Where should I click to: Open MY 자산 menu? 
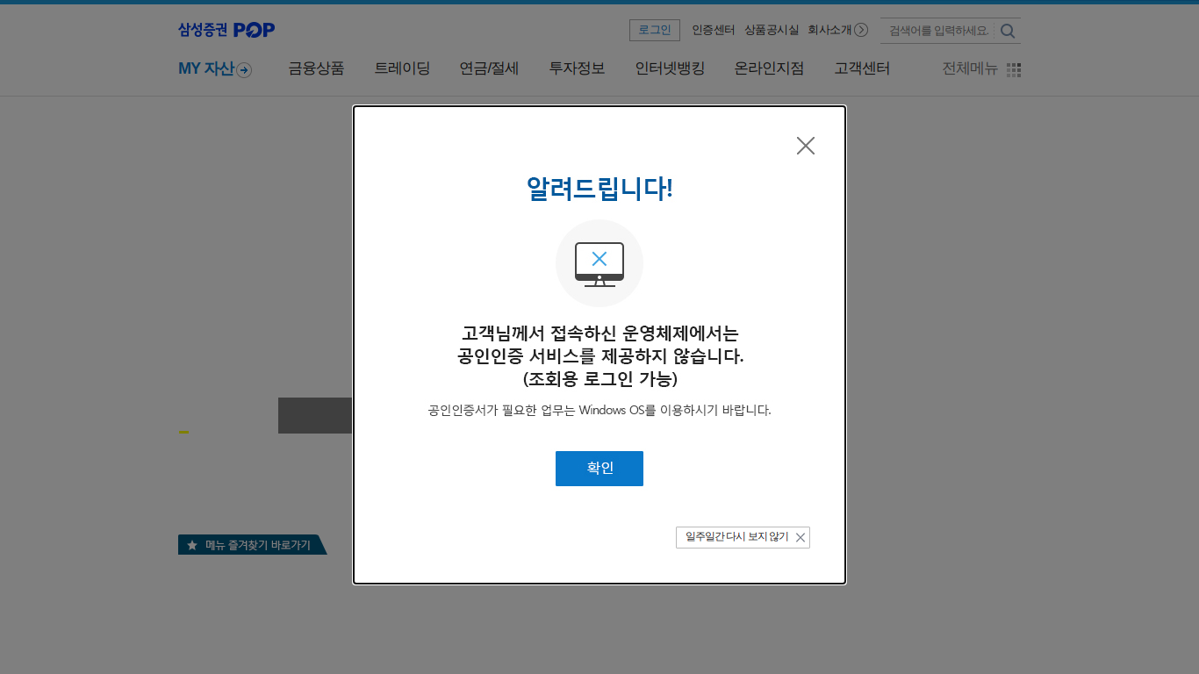[206, 68]
